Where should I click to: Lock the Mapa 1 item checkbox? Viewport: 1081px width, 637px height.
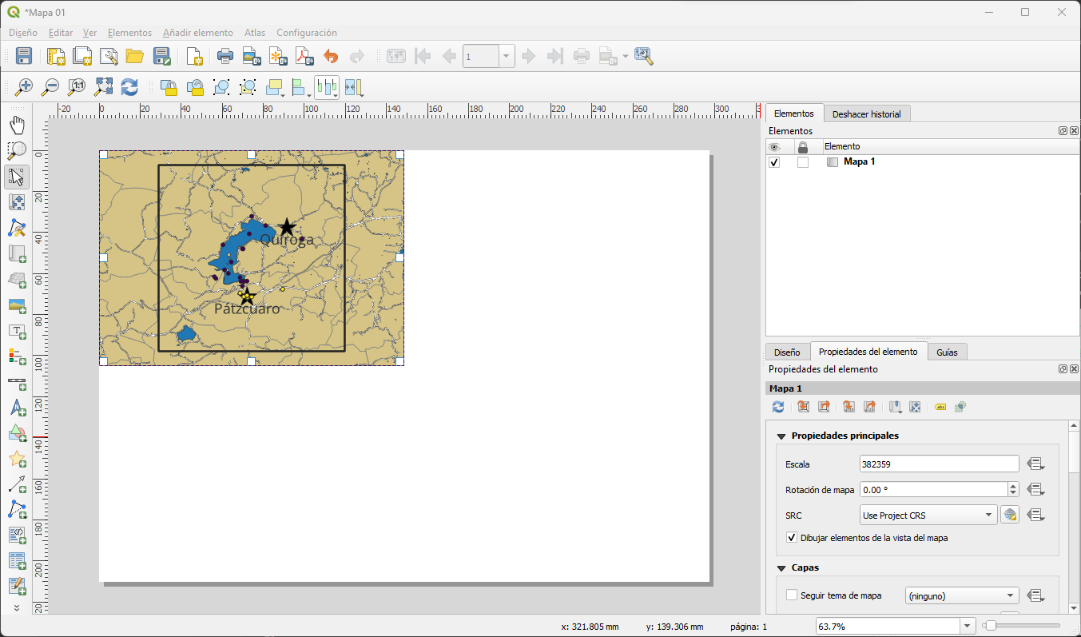[x=803, y=162]
